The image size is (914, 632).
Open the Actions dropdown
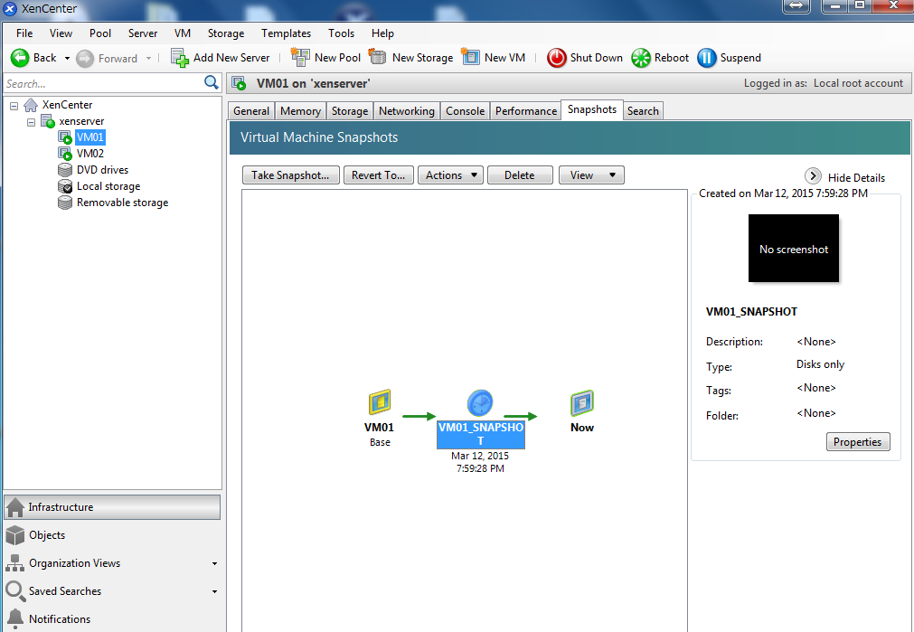click(x=450, y=175)
